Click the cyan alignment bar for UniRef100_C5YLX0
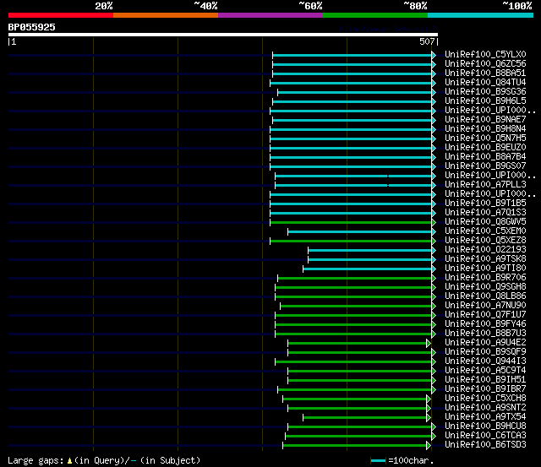The height and width of the screenshot is (467, 541). click(x=352, y=55)
